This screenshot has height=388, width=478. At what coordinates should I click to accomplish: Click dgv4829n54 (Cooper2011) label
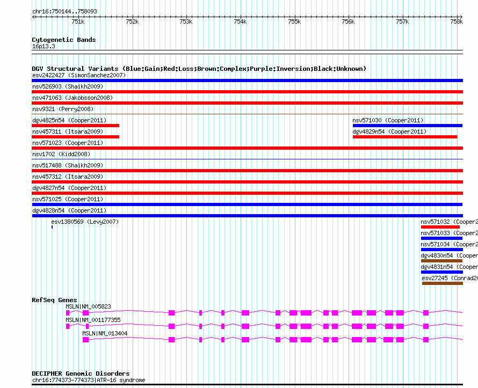[x=389, y=131]
